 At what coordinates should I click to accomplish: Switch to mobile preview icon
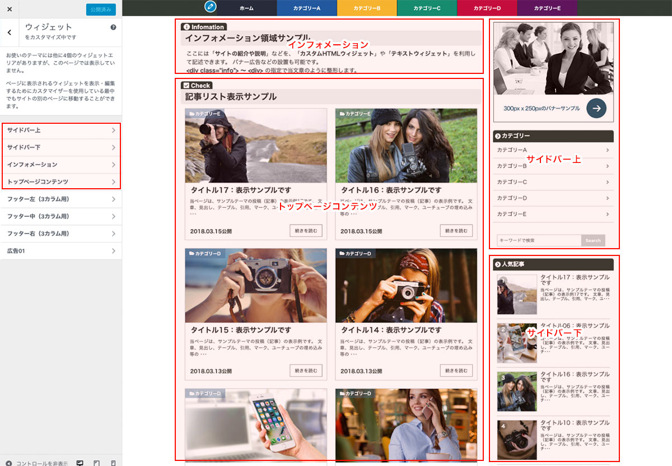click(x=113, y=463)
